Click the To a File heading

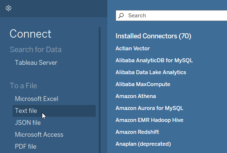pos(23,86)
